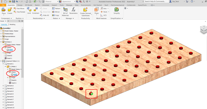Open the shopping cart icon

pos(187,1)
